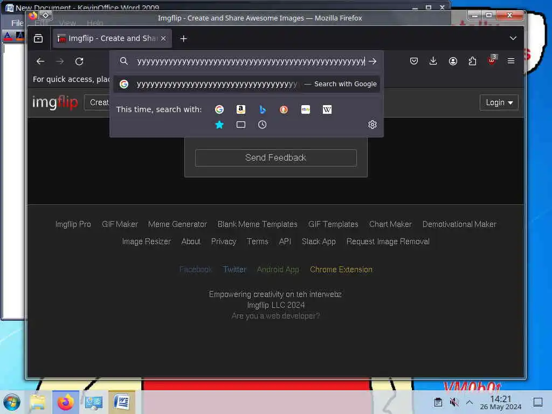Image resolution: width=552 pixels, height=414 pixels.
Task: Open the About link
Action: 191,241
